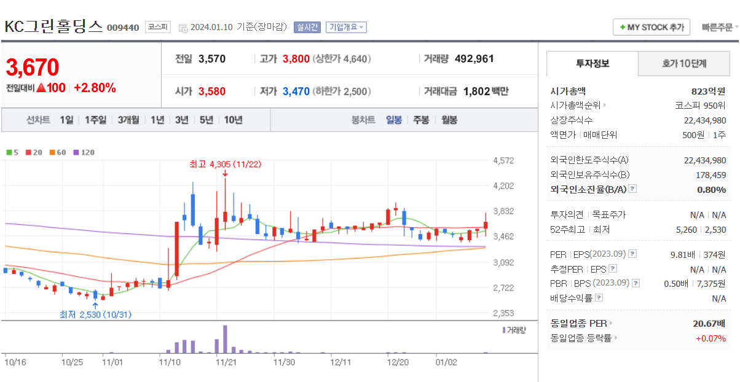Screen dimensions: 740x382
Task: Click the 외국인소진율 value 0.80%
Action: [712, 189]
